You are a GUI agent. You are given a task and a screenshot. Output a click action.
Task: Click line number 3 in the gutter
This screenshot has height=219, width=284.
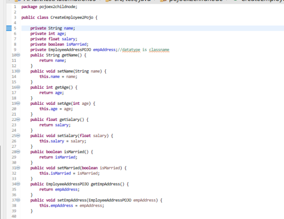tap(15, 18)
